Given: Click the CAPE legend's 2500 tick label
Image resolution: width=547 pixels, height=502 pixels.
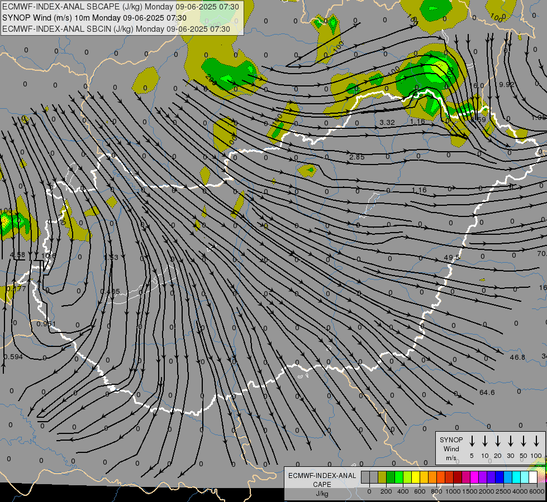Looking at the screenshot, I should tap(503, 491).
